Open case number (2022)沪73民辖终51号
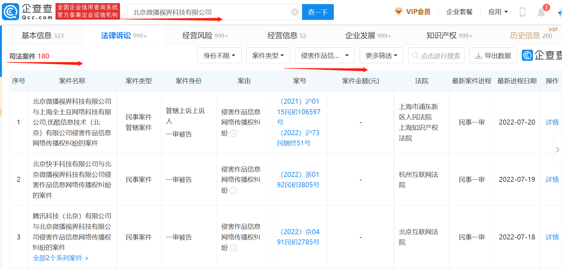562x269 pixels. click(299, 138)
